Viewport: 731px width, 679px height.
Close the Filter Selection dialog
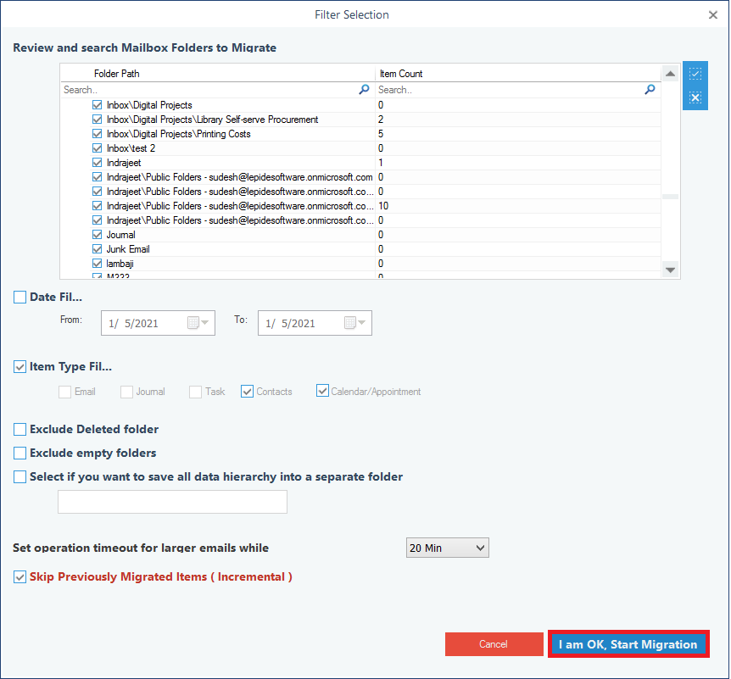713,15
